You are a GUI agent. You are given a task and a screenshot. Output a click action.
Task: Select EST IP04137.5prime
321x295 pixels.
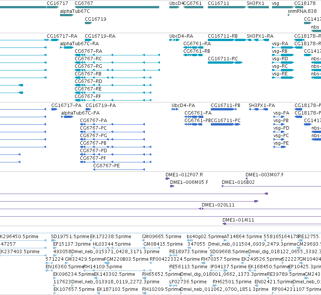coord(229,267)
